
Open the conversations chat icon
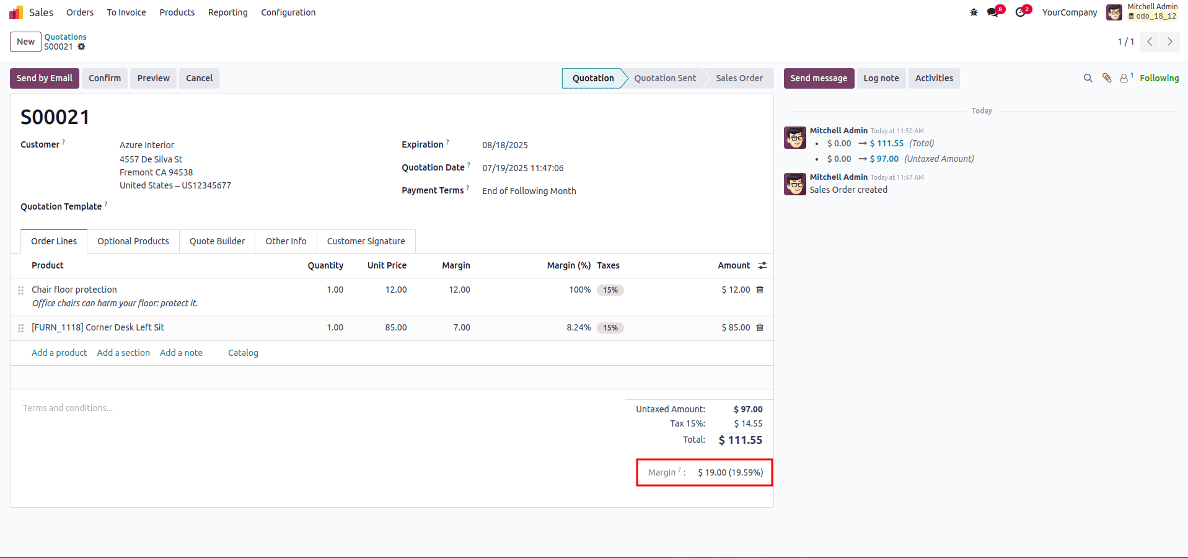[x=993, y=12]
